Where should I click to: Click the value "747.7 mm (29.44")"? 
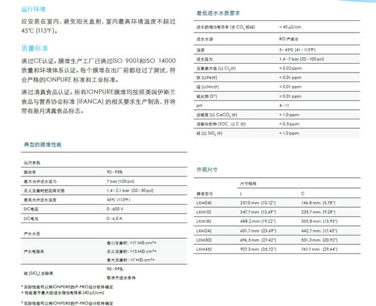point(319,250)
